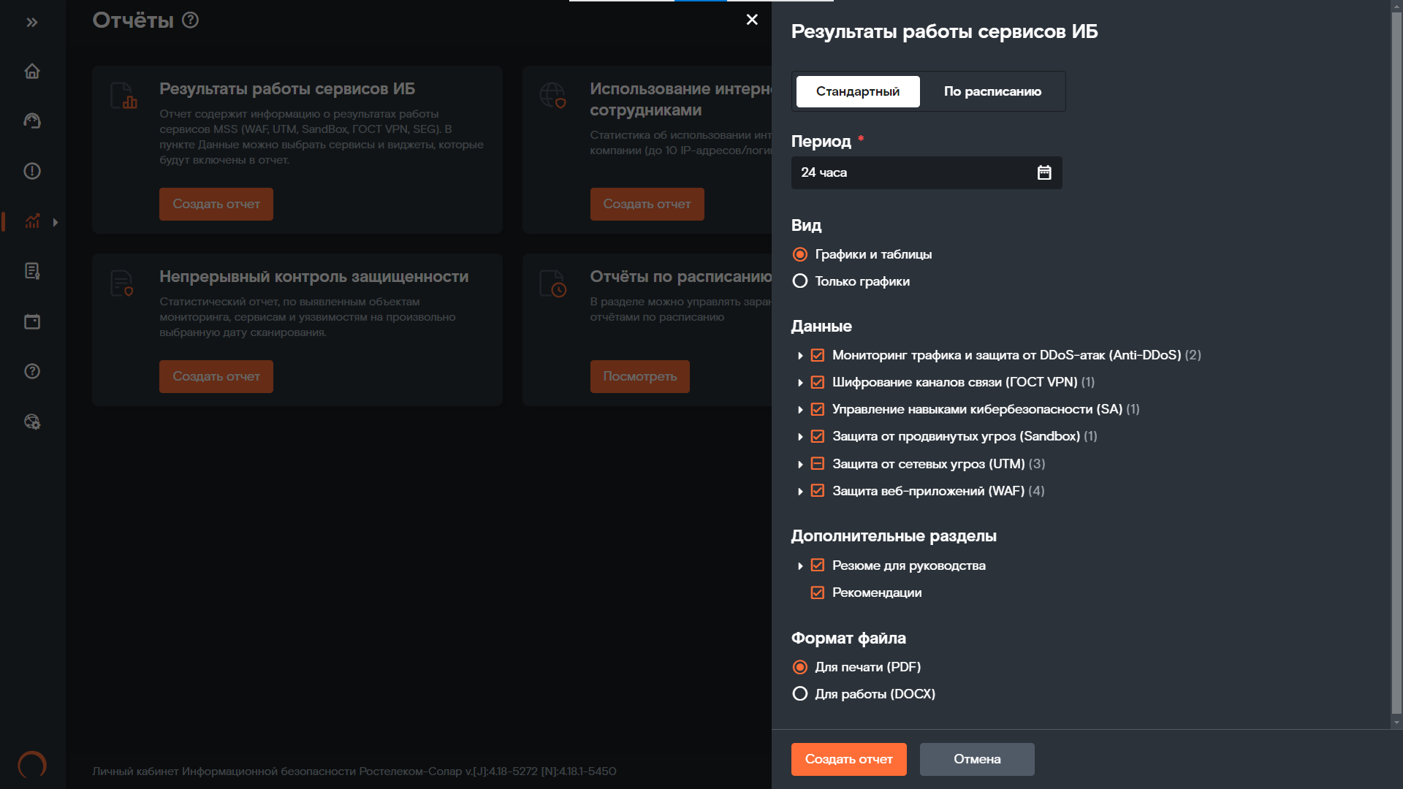The image size is (1403, 789).
Task: Open the alerts exclamation sidebar icon
Action: click(x=32, y=171)
